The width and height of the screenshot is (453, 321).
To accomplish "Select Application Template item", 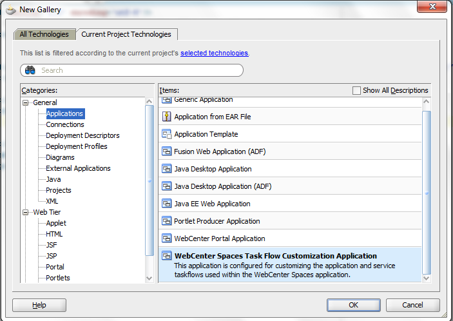I will pyautogui.click(x=290, y=134).
